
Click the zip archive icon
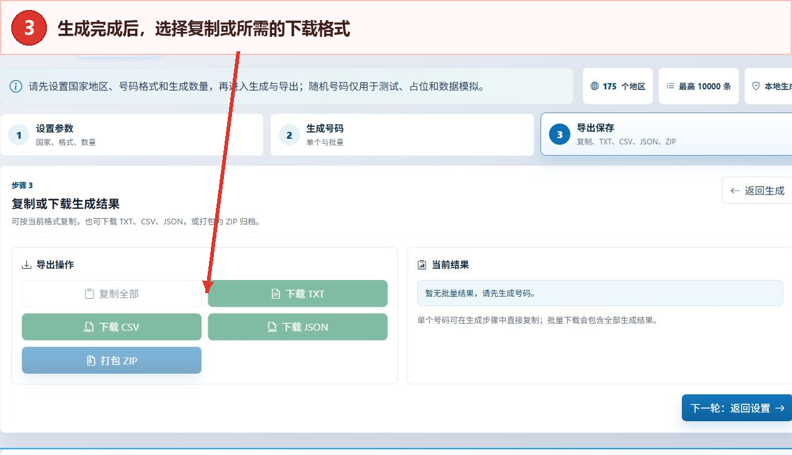[91, 361]
